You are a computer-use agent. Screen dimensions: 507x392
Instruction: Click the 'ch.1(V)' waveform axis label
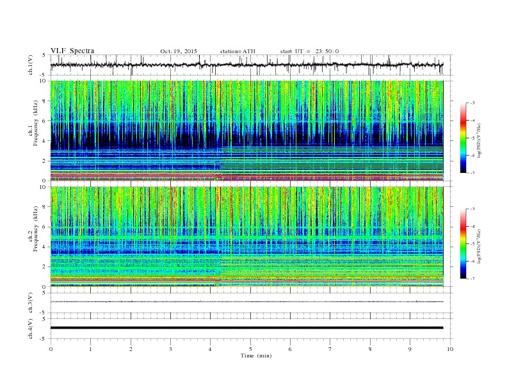pyautogui.click(x=31, y=65)
